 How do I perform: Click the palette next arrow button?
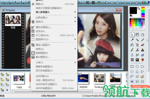141,30
